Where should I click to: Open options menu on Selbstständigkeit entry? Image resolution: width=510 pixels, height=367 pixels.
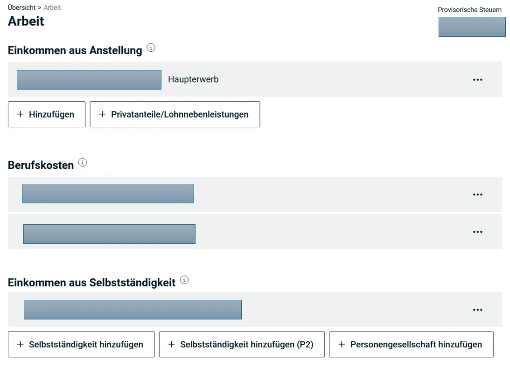477,309
